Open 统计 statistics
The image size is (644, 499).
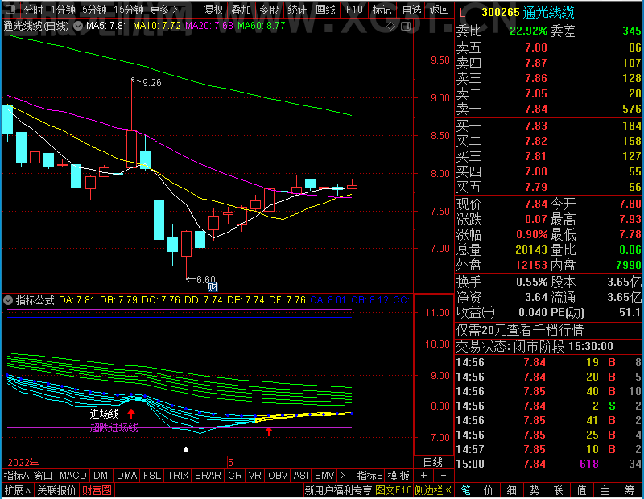(297, 10)
